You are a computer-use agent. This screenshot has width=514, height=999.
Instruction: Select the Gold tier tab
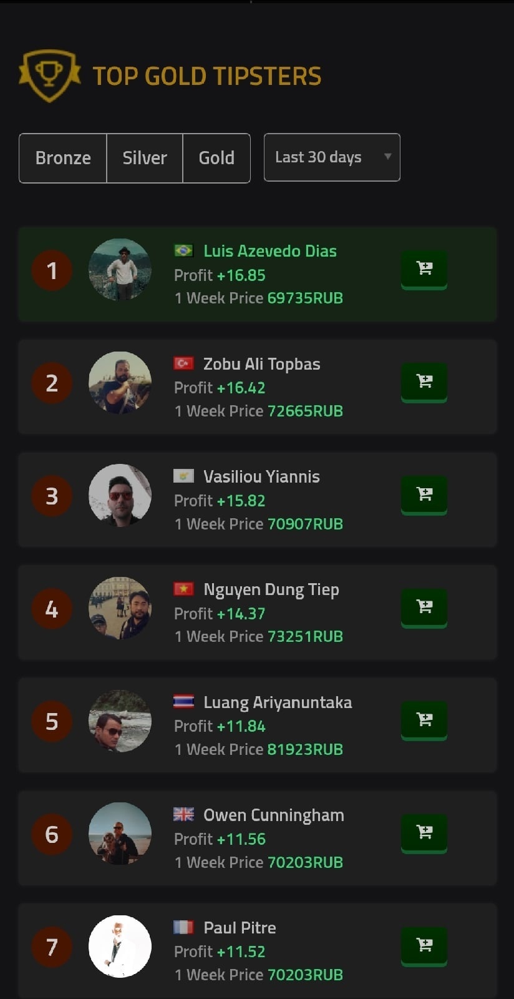(216, 158)
